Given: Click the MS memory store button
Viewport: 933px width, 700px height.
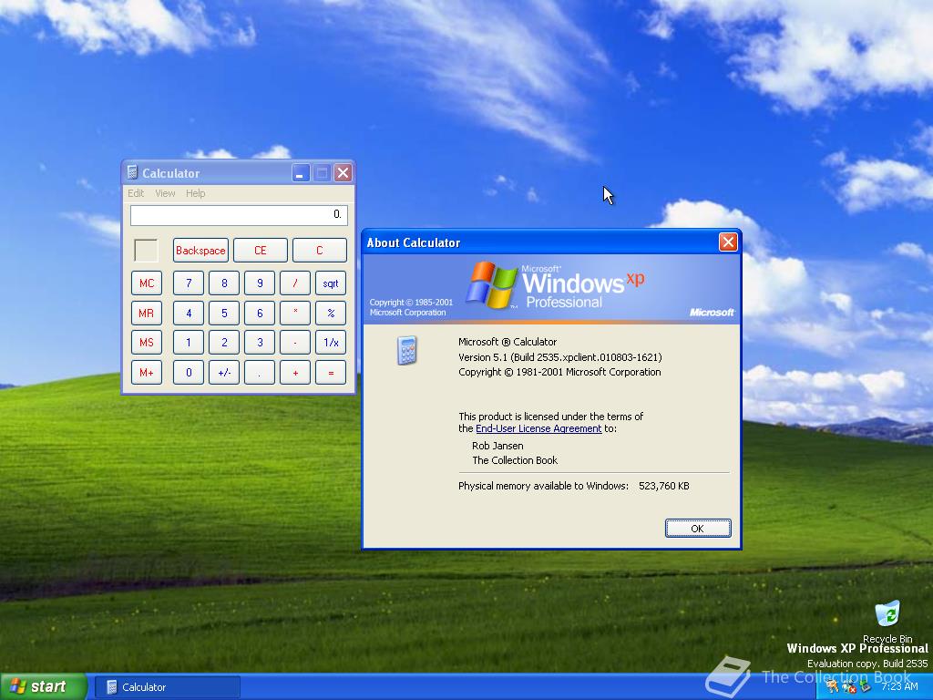Looking at the screenshot, I should click(x=147, y=343).
